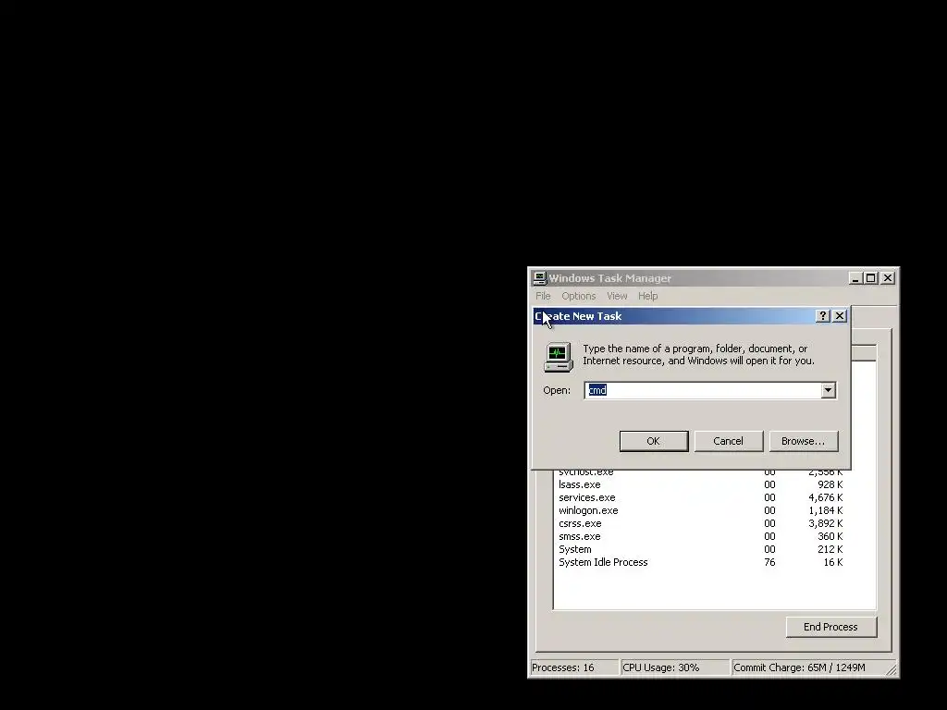
Task: Click the 76 CPU value for Idle Process
Action: [769, 562]
